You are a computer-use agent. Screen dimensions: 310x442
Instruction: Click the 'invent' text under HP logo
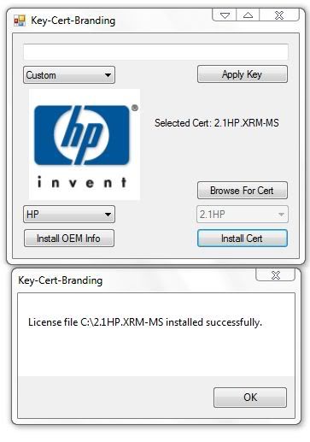click(x=82, y=182)
